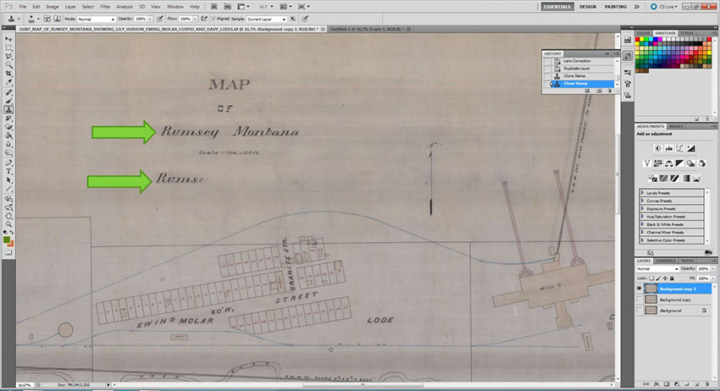Click the Eyedropper tool

pos(8,81)
